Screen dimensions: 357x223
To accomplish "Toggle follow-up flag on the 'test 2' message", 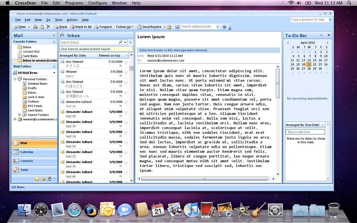I will point(126,73).
